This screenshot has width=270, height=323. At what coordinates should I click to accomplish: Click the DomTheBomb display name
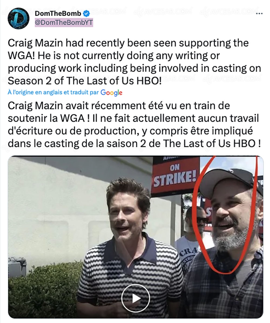[58, 13]
